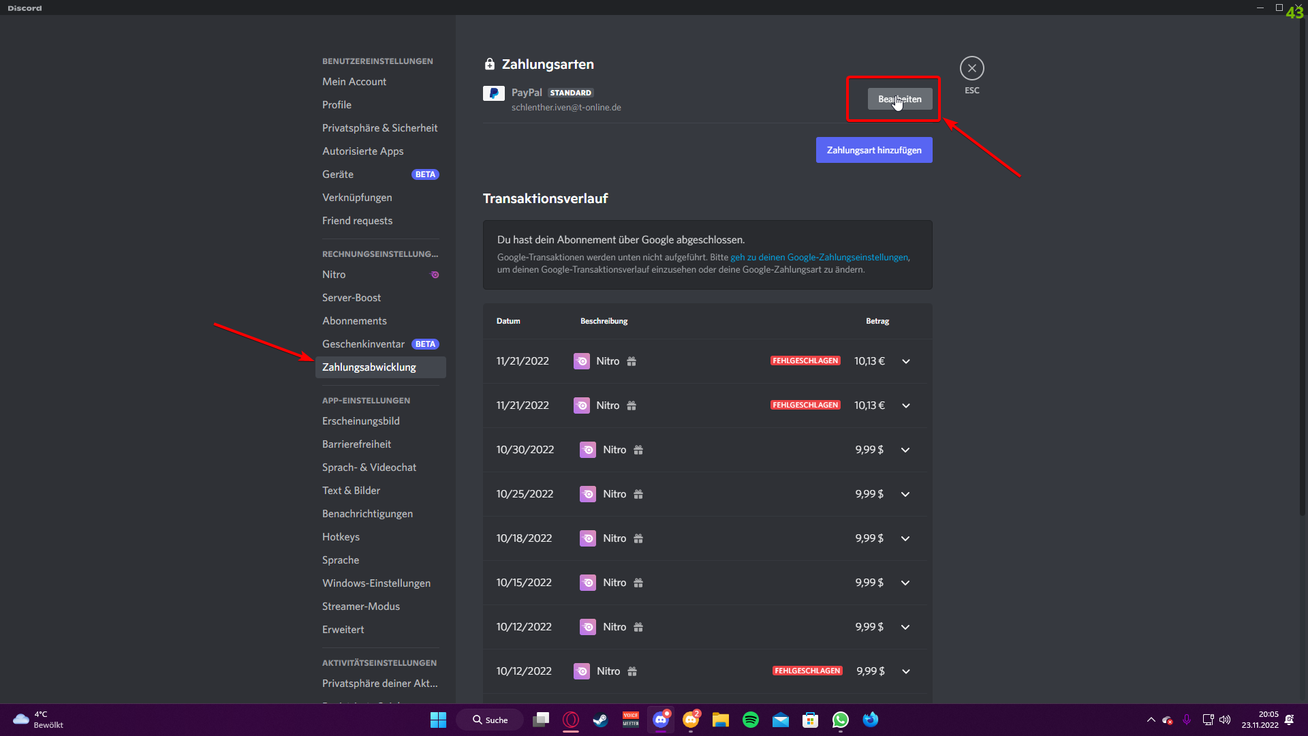This screenshot has width=1308, height=736.
Task: Go to Sprach- & Videochat settings
Action: pos(369,467)
